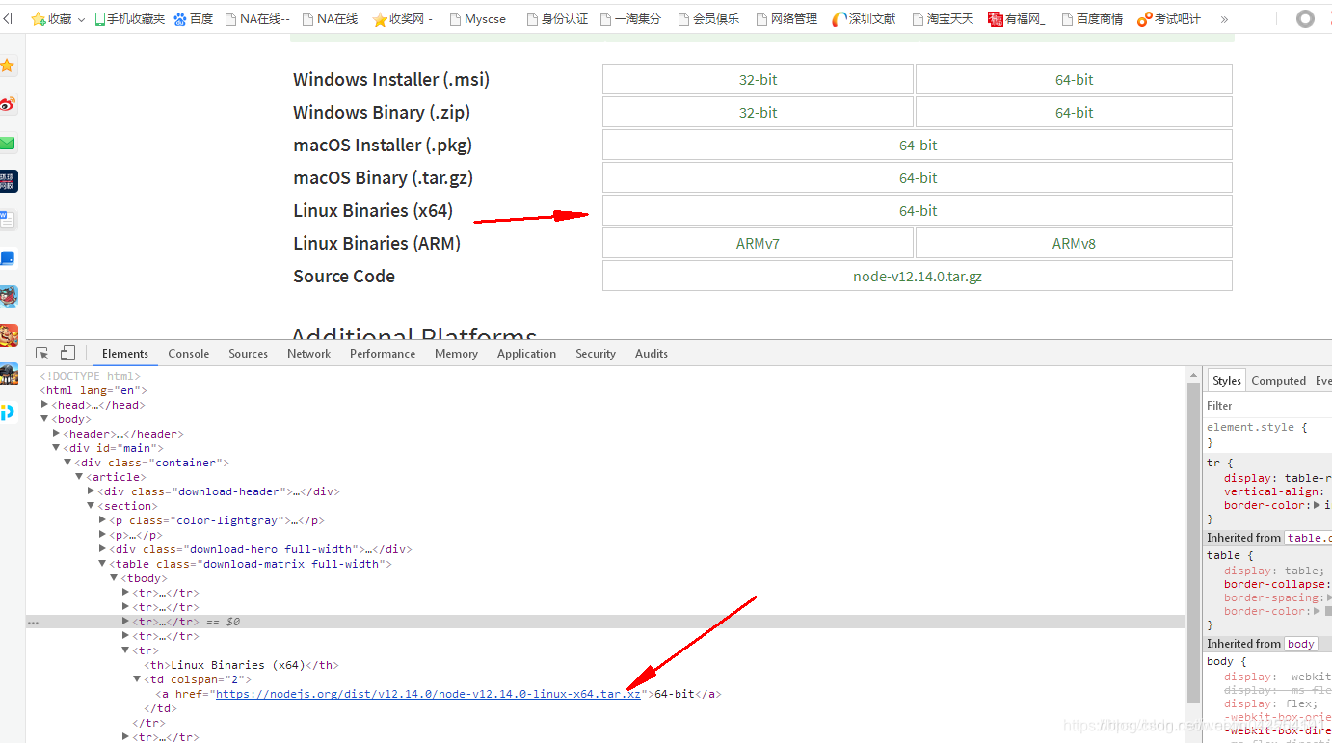Open the Memory tab
The image size is (1332, 743).
(x=457, y=354)
